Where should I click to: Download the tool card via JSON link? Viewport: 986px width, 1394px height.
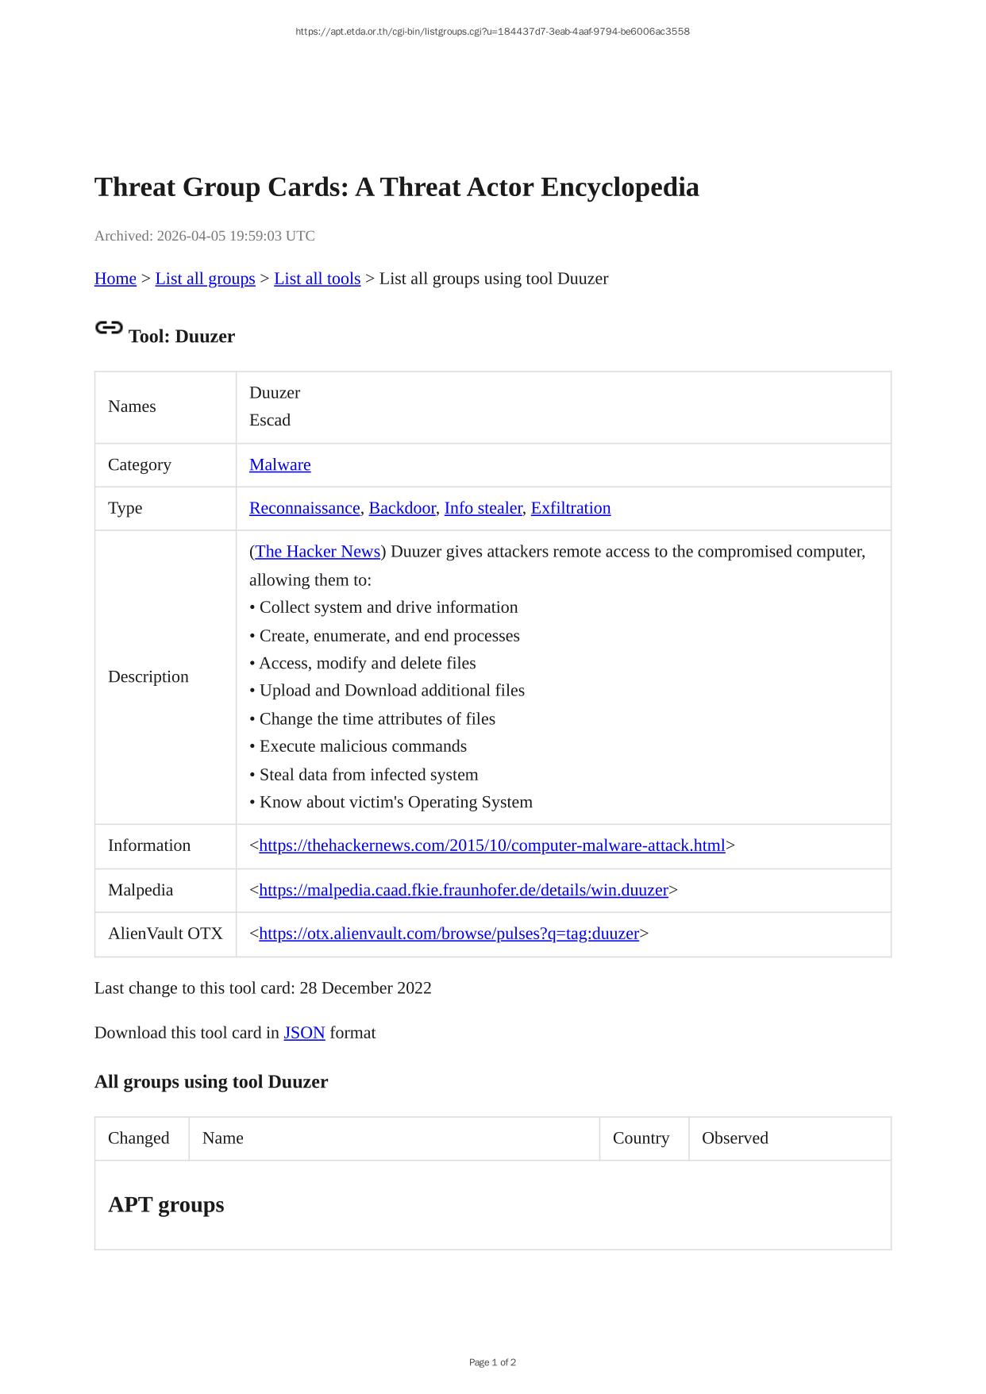point(304,1033)
